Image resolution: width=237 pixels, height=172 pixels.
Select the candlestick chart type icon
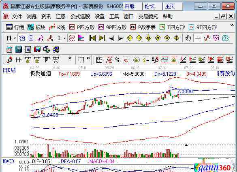pos(59,38)
